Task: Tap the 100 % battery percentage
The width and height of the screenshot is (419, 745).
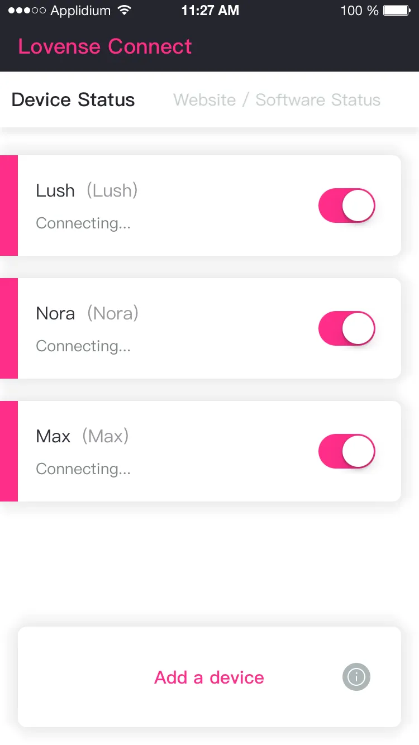Action: (359, 11)
